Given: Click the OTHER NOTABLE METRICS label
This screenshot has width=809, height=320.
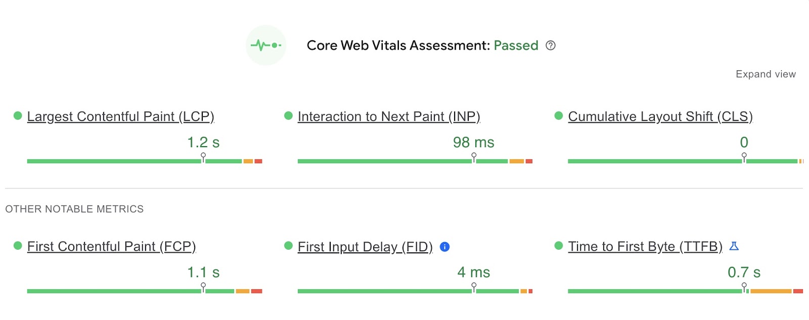Looking at the screenshot, I should 74,208.
